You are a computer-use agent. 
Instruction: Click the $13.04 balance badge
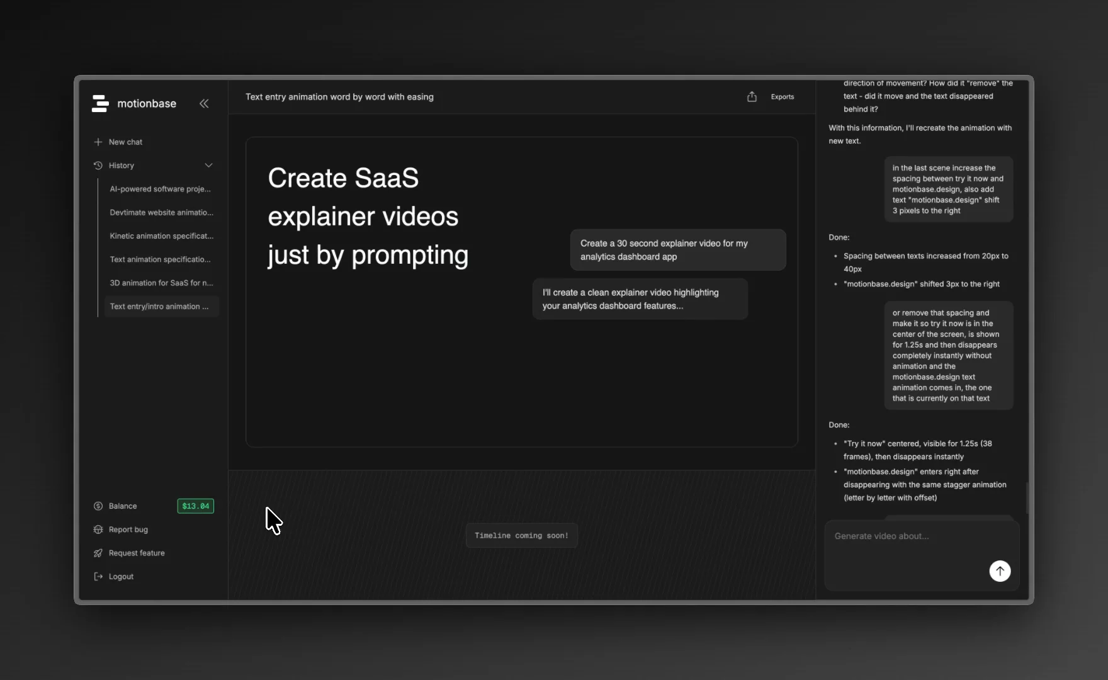coord(195,506)
